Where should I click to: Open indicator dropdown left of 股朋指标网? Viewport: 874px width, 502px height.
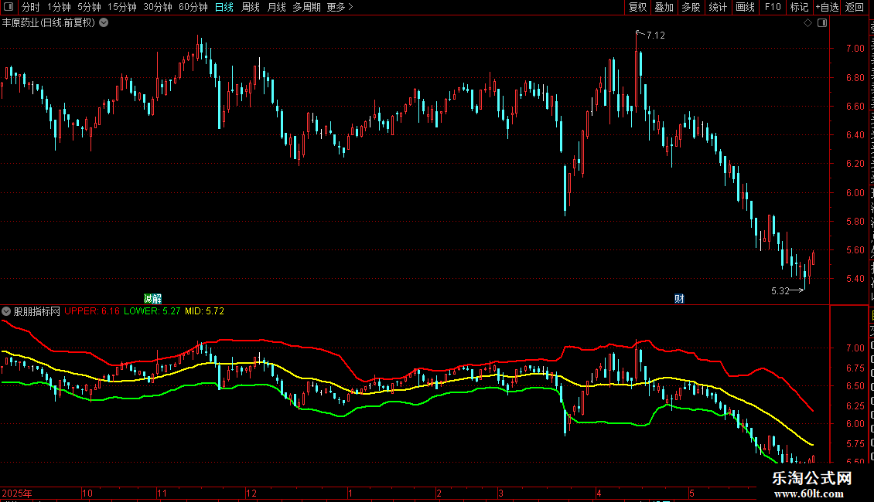pyautogui.click(x=6, y=311)
